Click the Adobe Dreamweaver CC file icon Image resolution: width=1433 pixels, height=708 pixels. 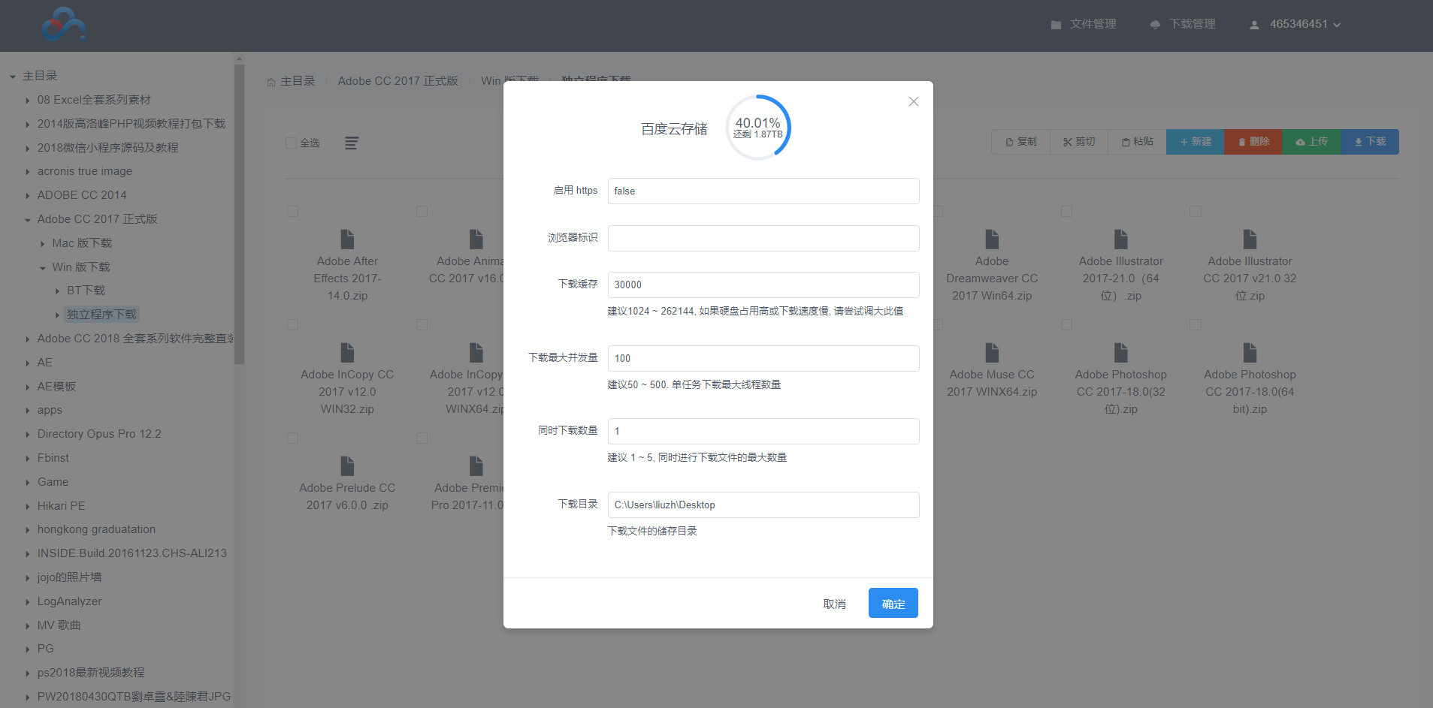click(992, 240)
